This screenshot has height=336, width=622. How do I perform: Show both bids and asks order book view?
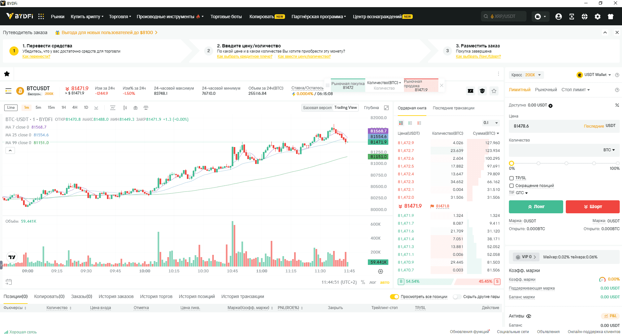click(401, 123)
